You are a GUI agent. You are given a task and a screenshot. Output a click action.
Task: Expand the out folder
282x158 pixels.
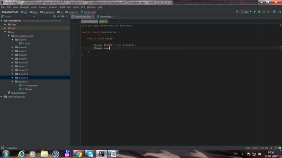tap(5, 28)
